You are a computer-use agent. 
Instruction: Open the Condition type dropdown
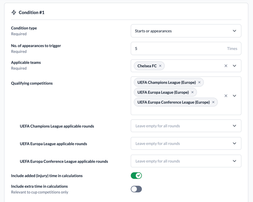pos(186,31)
